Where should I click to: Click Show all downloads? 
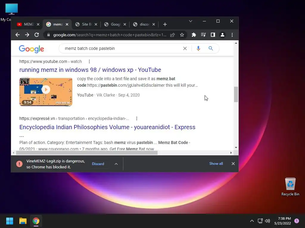(216, 164)
